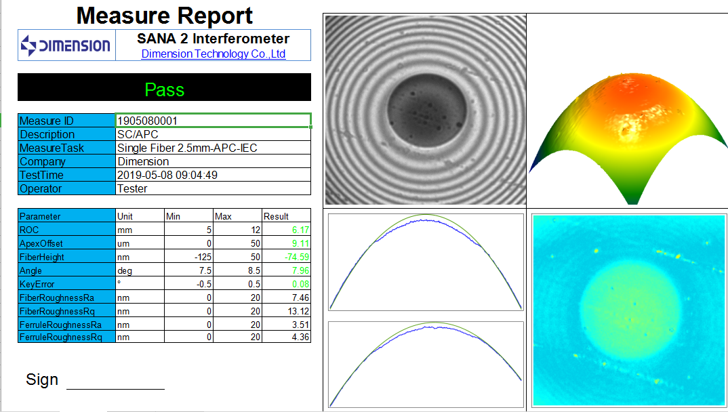Select the Operator value Tester
This screenshot has height=412, width=728.
[213, 188]
